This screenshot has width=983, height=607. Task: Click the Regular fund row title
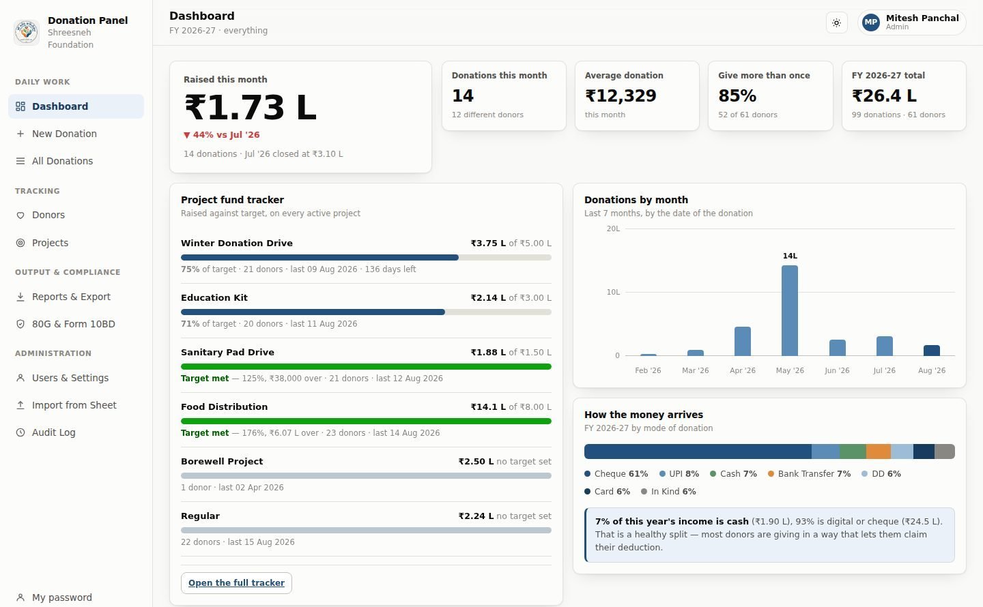coord(201,516)
